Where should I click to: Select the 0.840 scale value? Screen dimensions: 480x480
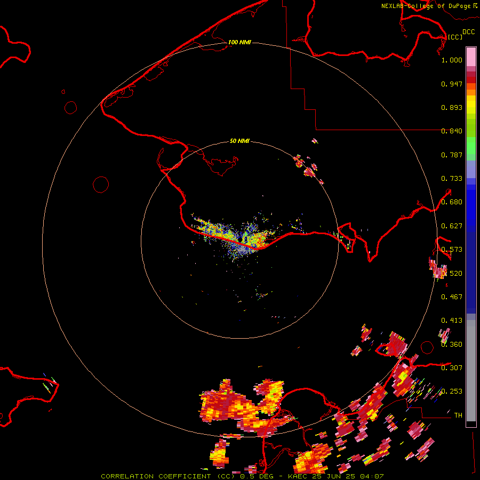[x=452, y=131]
